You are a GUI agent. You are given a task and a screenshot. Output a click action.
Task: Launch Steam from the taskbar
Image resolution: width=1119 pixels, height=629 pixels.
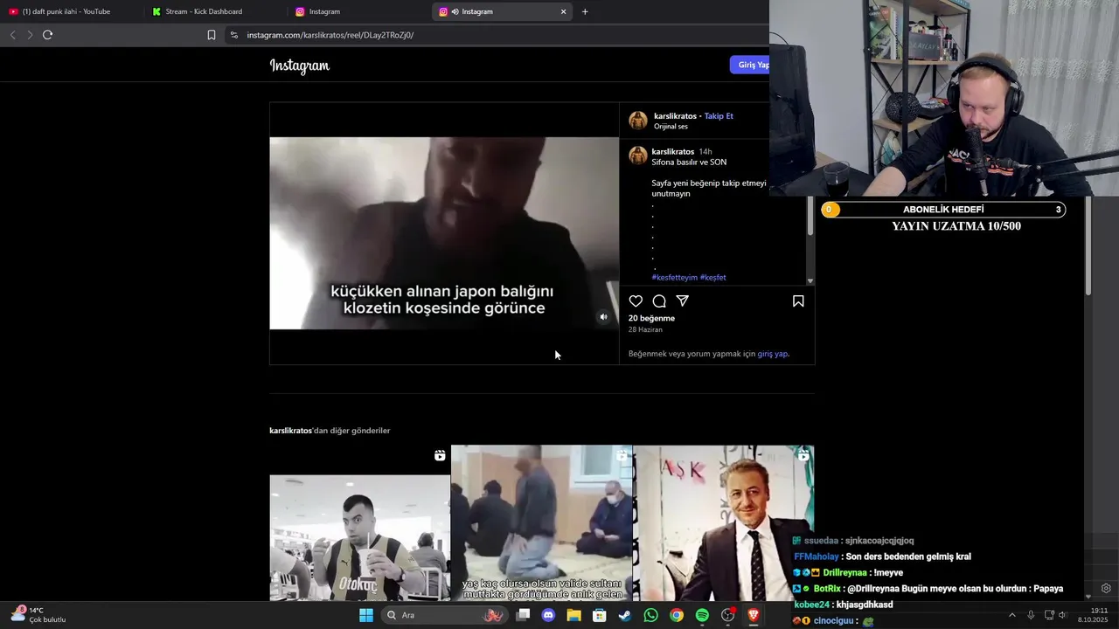click(x=624, y=615)
